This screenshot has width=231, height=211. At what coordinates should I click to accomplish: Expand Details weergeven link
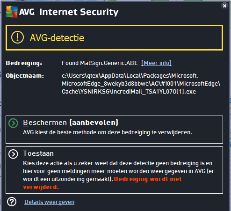click(49, 202)
